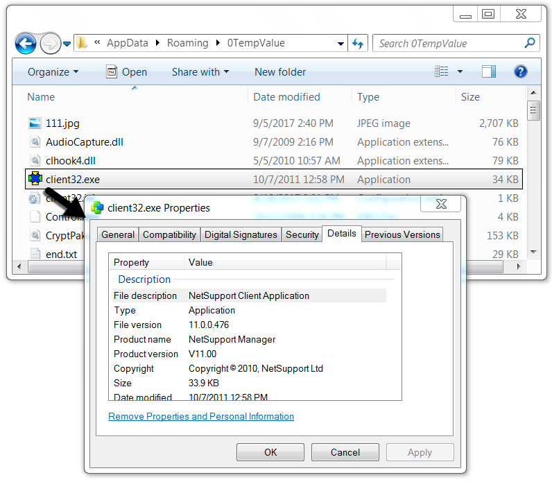Click the Apply button
This screenshot has width=552, height=482.
click(420, 452)
